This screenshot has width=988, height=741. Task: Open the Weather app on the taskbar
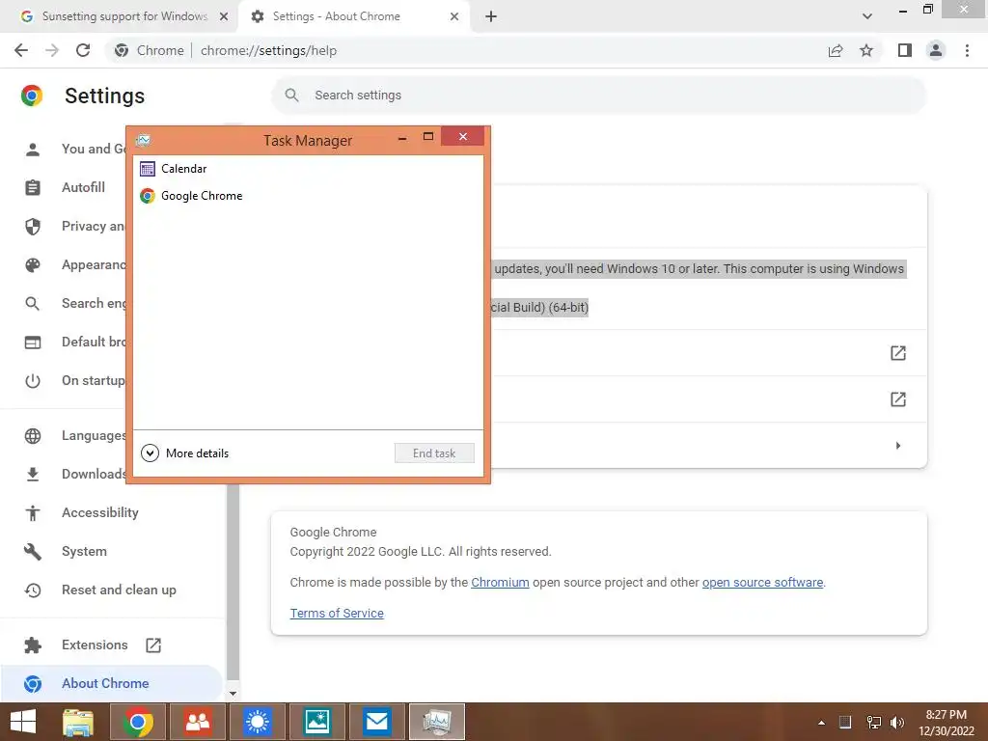[257, 722]
